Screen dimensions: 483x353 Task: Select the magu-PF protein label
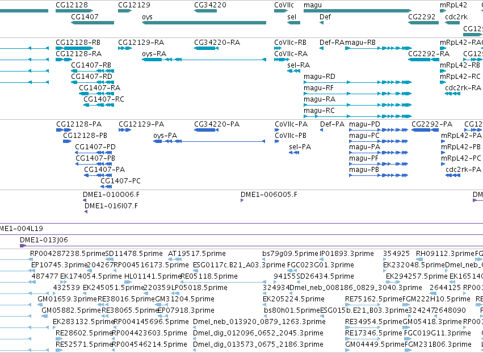click(x=363, y=158)
